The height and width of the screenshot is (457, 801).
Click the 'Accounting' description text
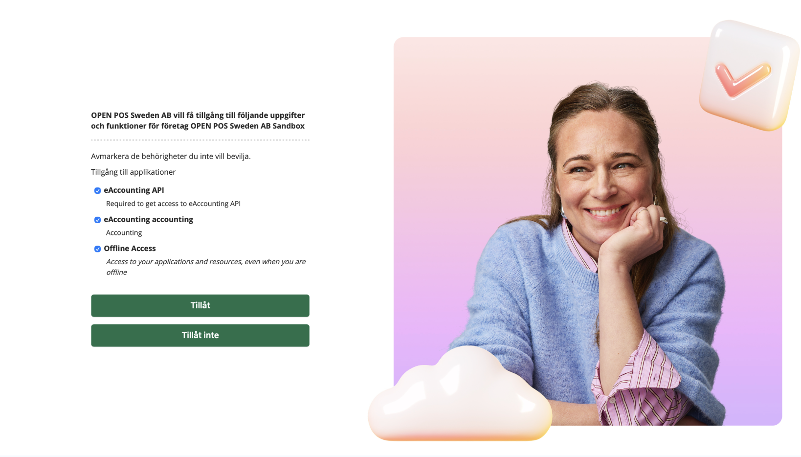[x=124, y=233]
